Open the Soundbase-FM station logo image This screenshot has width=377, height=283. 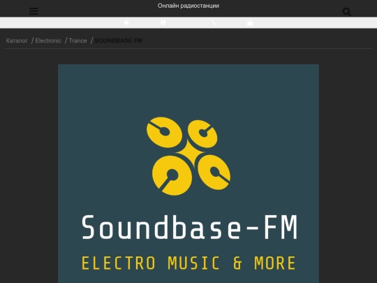[x=188, y=173]
